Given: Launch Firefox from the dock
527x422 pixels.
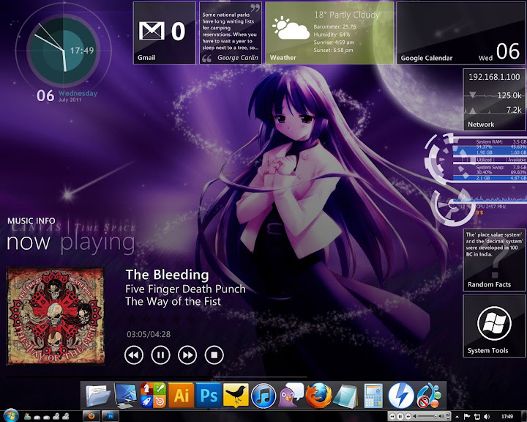Looking at the screenshot, I should [x=318, y=395].
